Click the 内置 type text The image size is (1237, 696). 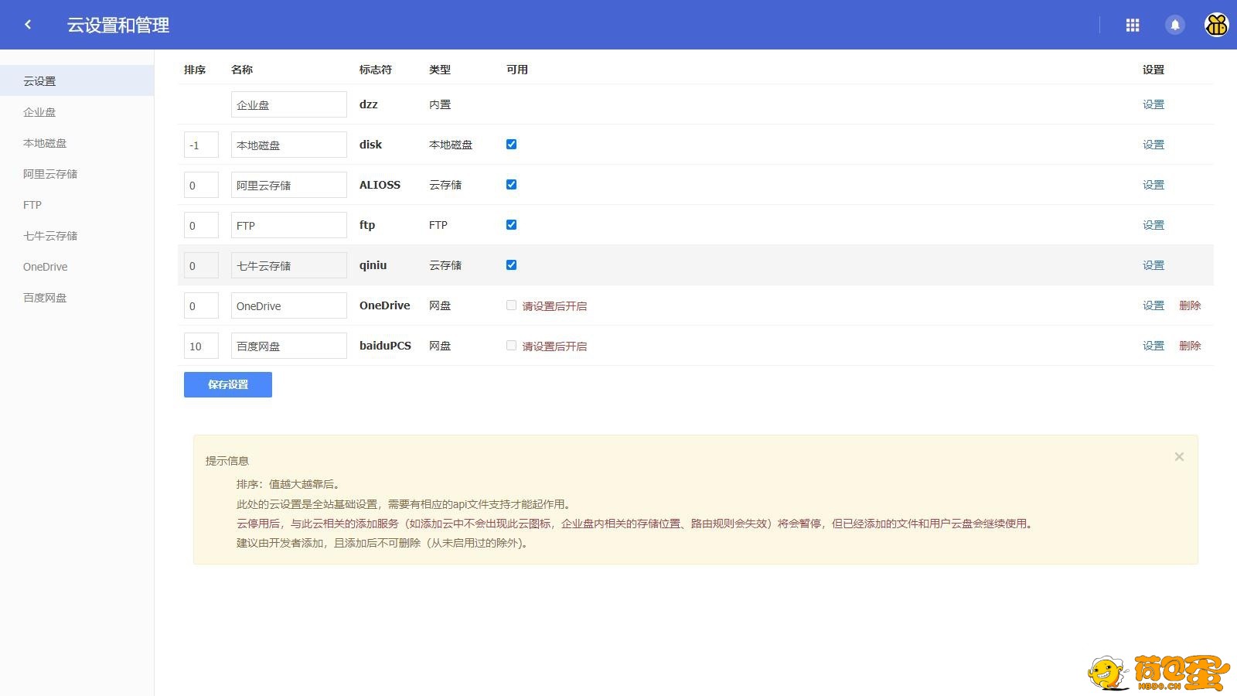coord(440,104)
